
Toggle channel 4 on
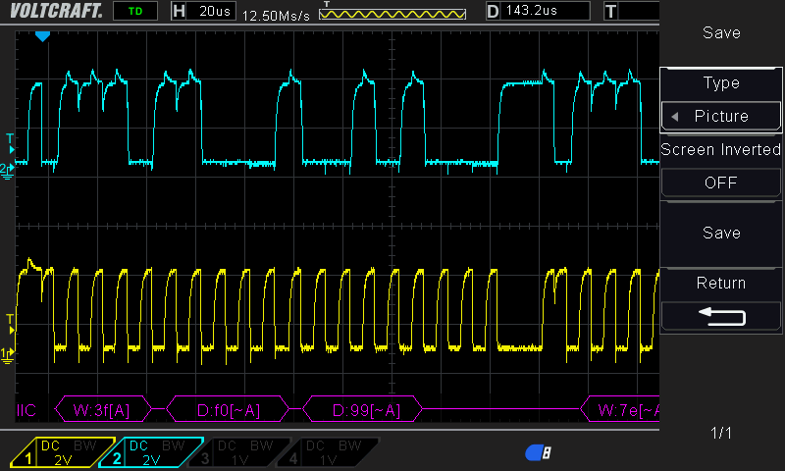(326, 452)
